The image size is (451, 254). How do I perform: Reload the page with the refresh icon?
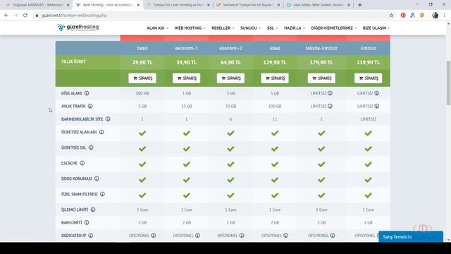pos(25,16)
